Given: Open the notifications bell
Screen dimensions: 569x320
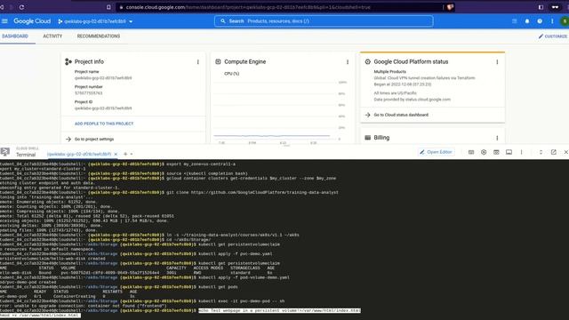Looking at the screenshot, I should click(527, 21).
